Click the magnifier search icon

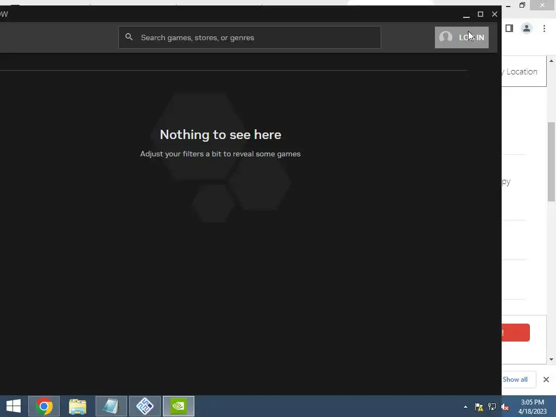tap(129, 37)
